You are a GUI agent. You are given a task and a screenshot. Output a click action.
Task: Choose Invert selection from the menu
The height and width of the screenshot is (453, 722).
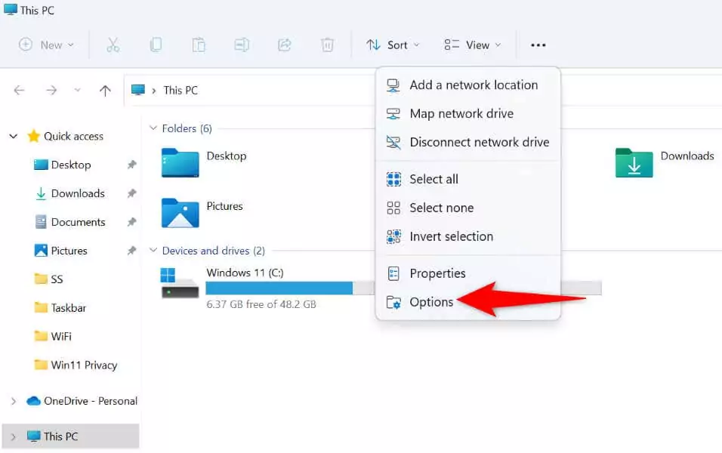tap(449, 236)
